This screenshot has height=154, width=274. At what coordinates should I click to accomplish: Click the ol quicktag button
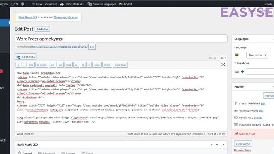click(x=83, y=65)
